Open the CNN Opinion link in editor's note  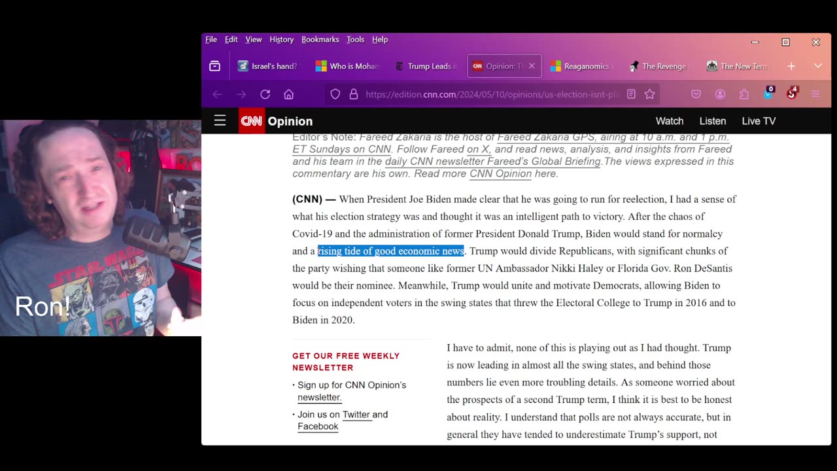click(500, 173)
